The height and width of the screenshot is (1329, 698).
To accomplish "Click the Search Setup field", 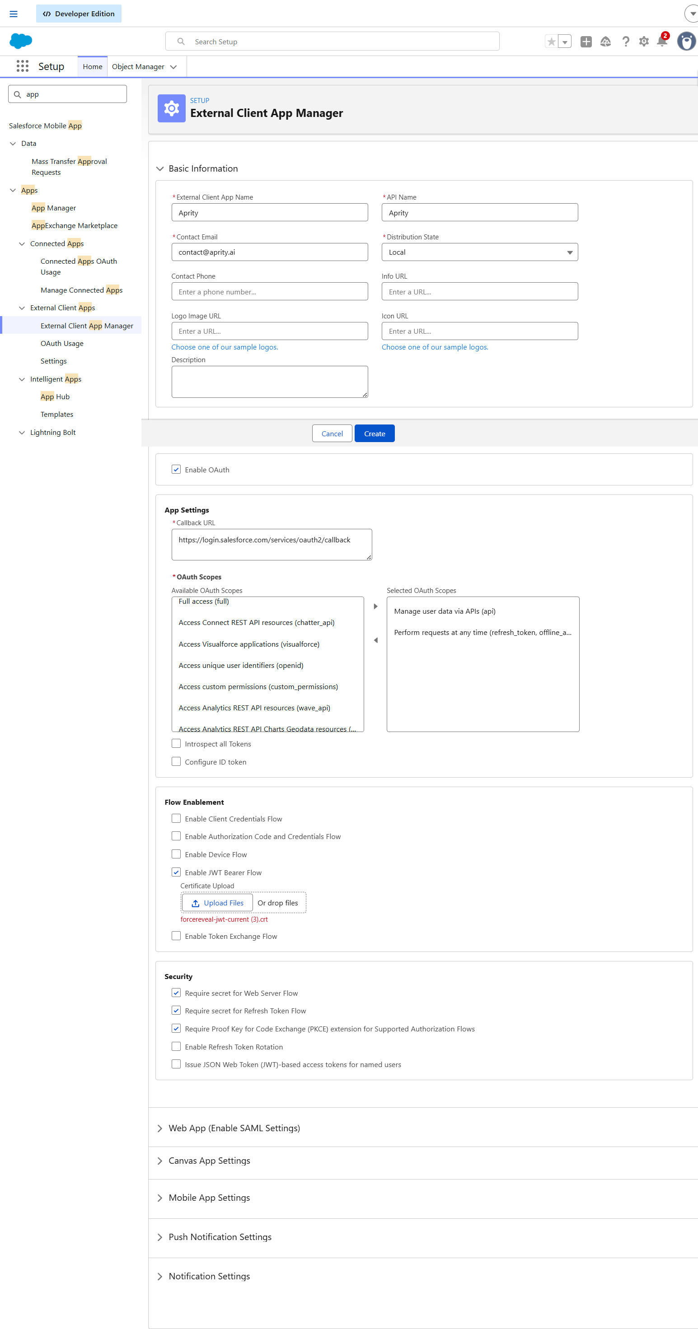I will pyautogui.click(x=333, y=42).
